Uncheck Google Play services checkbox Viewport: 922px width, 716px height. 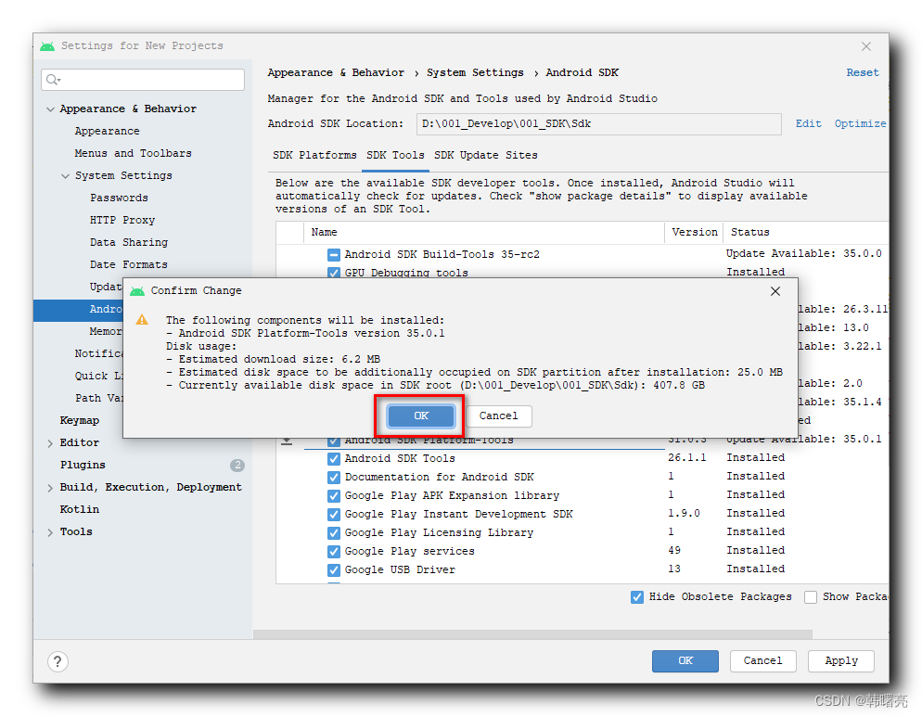point(334,552)
